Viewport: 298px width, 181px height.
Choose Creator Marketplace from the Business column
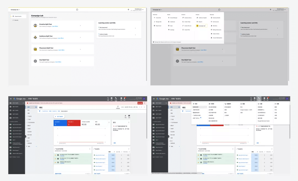coord(217,38)
